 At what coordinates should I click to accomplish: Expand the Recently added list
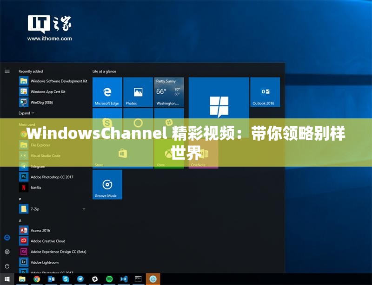point(27,113)
